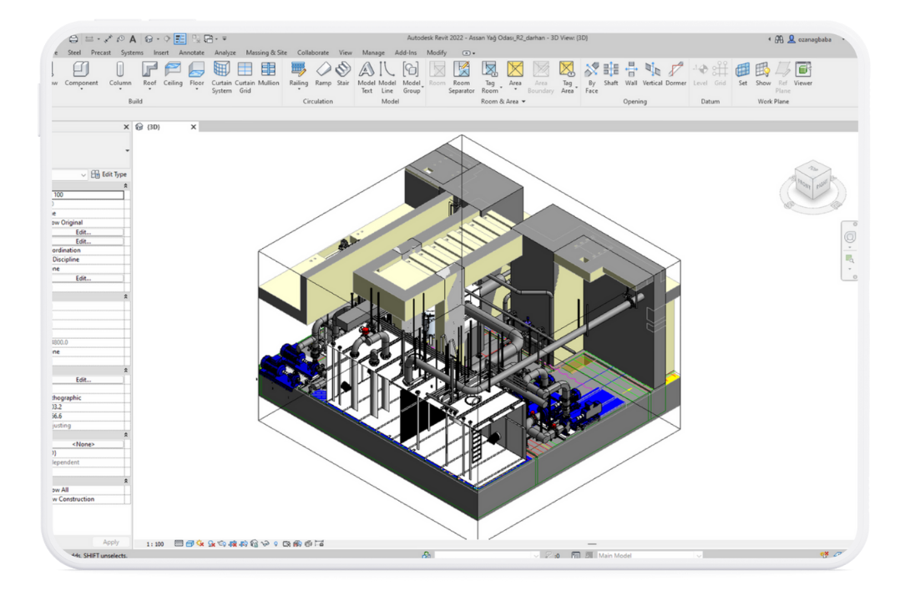Screen dimensions: 910x601
Task: Select the Component tool in the Build panel
Action: 81,73
